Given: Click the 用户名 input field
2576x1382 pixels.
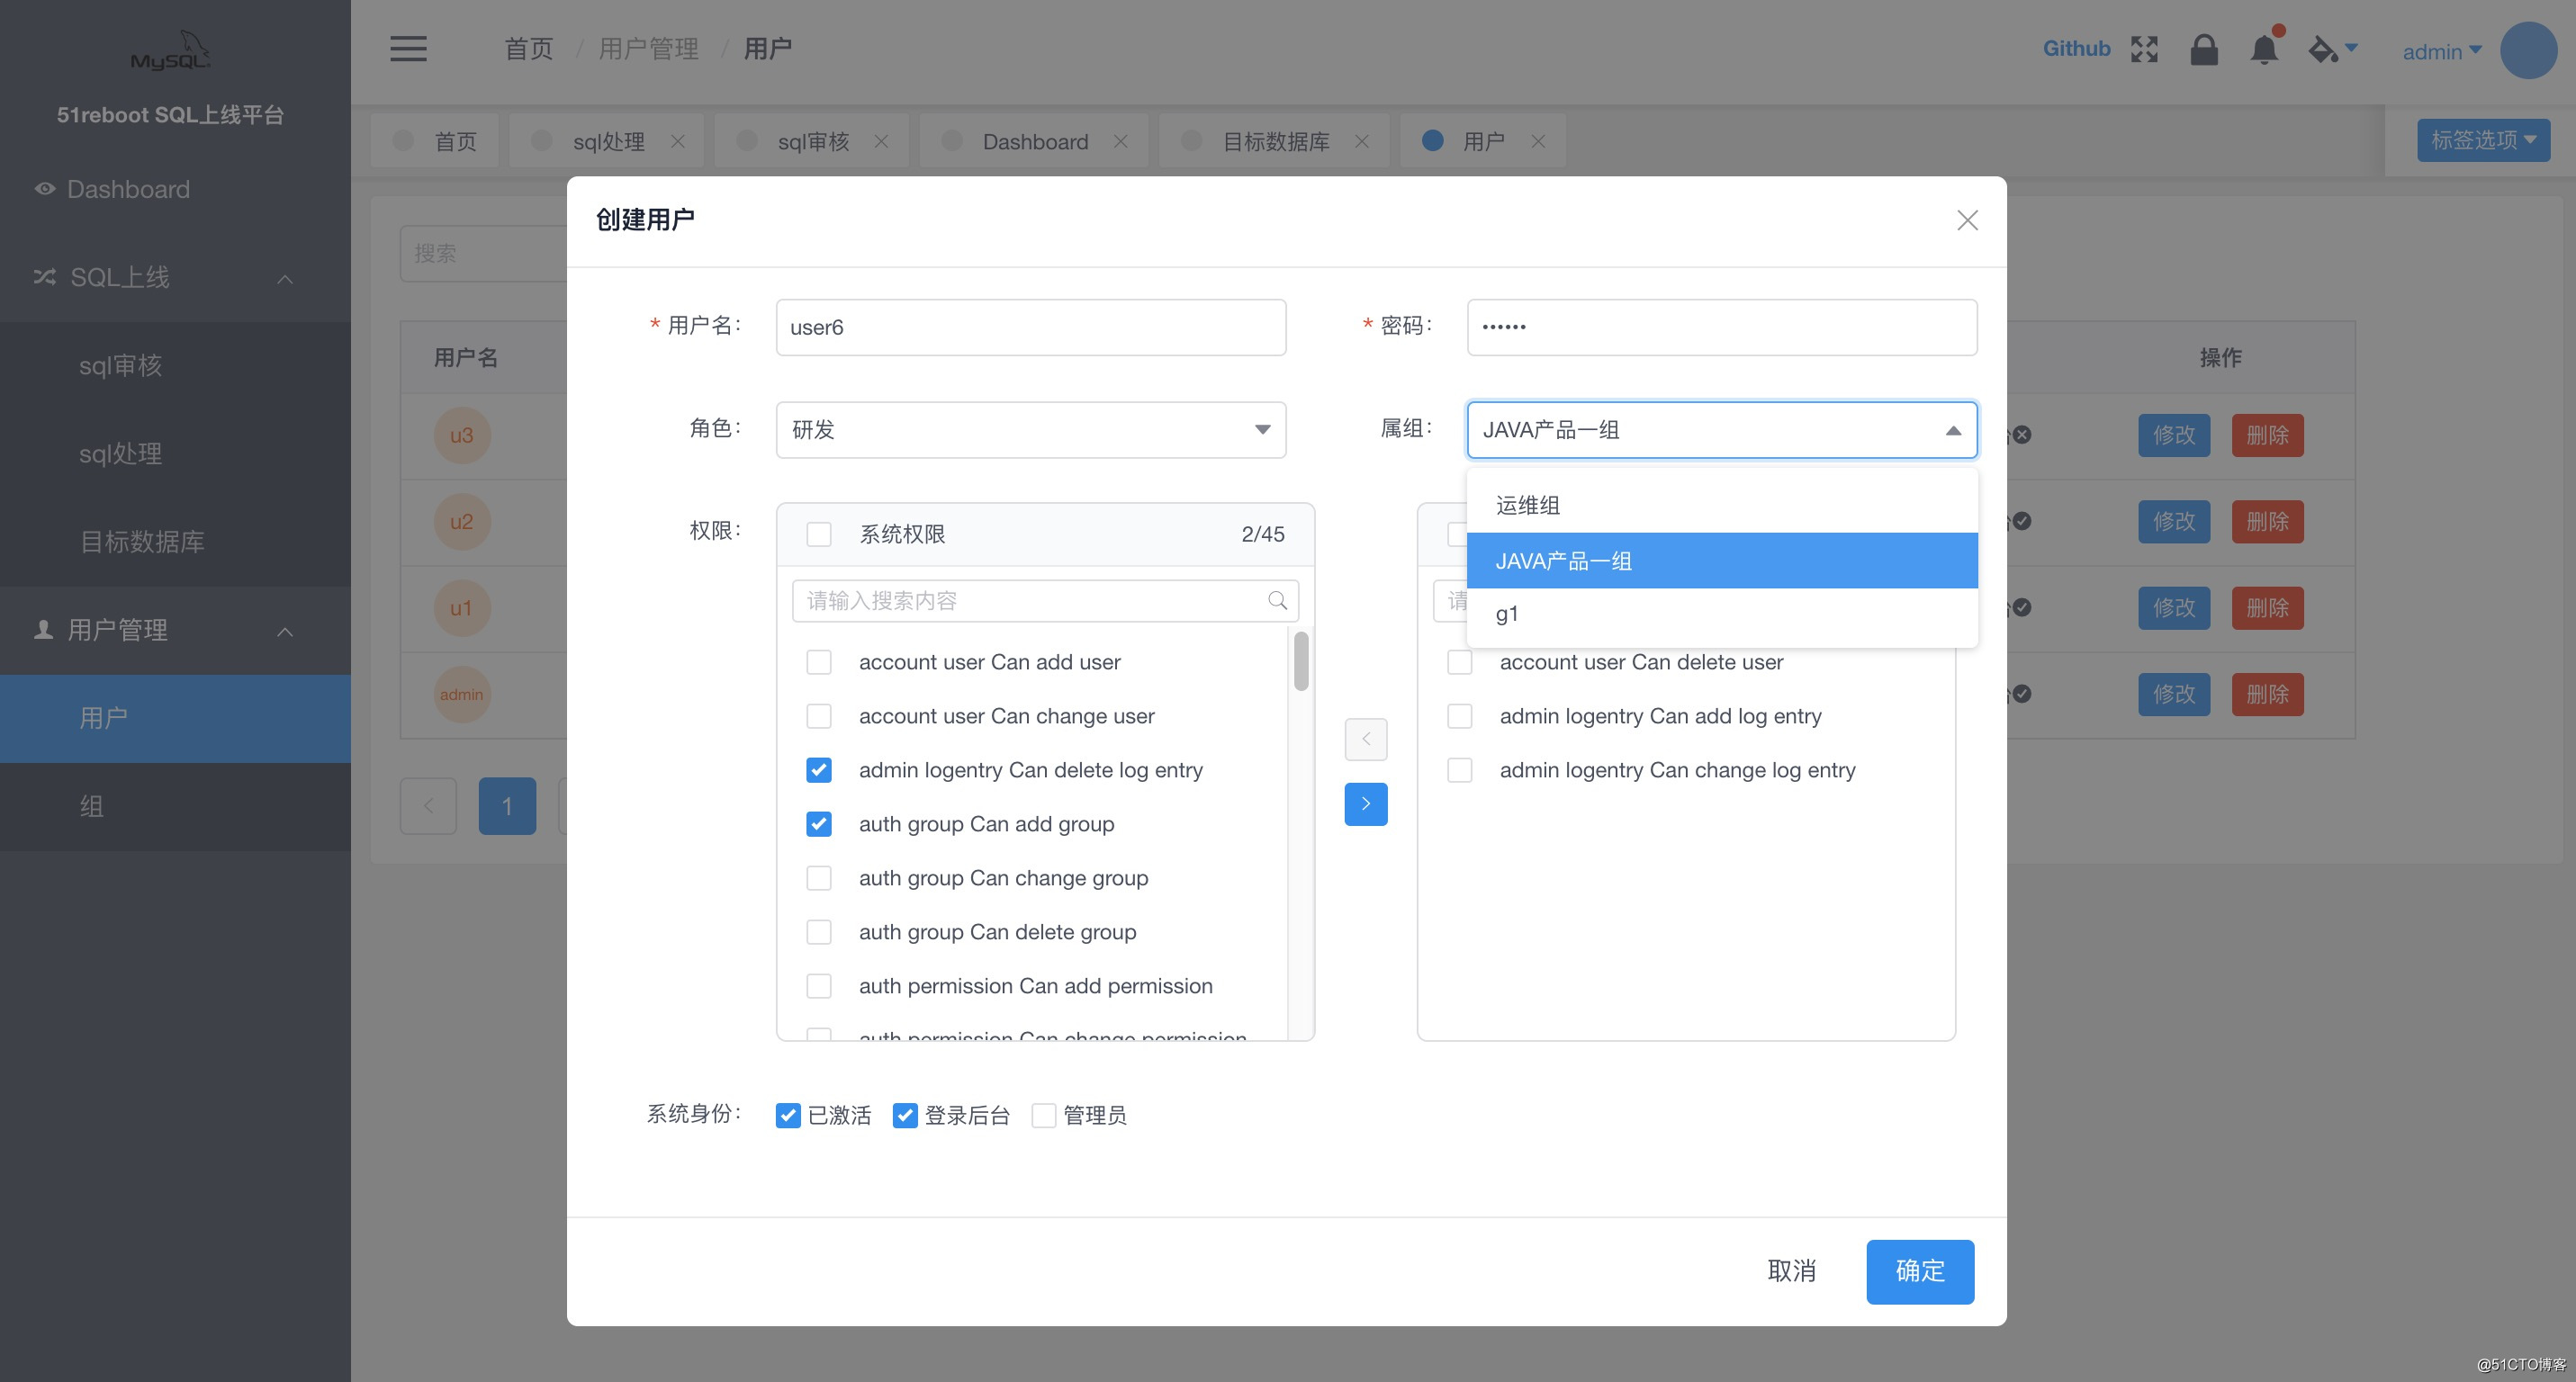Looking at the screenshot, I should click(x=1031, y=327).
